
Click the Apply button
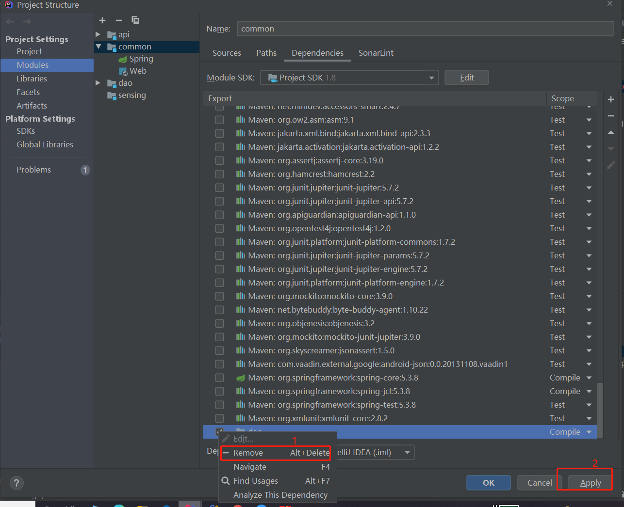click(x=591, y=483)
